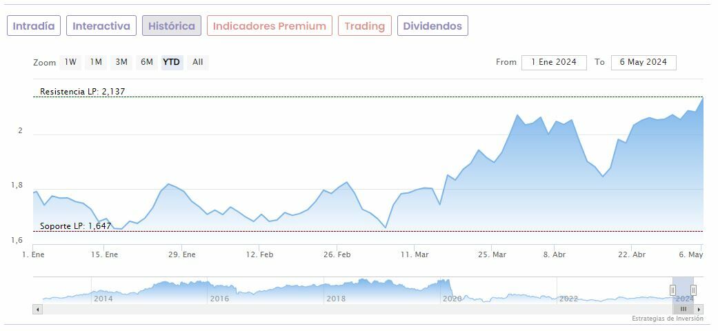Edit the To date field
This screenshot has height=331, width=718.
pyautogui.click(x=643, y=62)
